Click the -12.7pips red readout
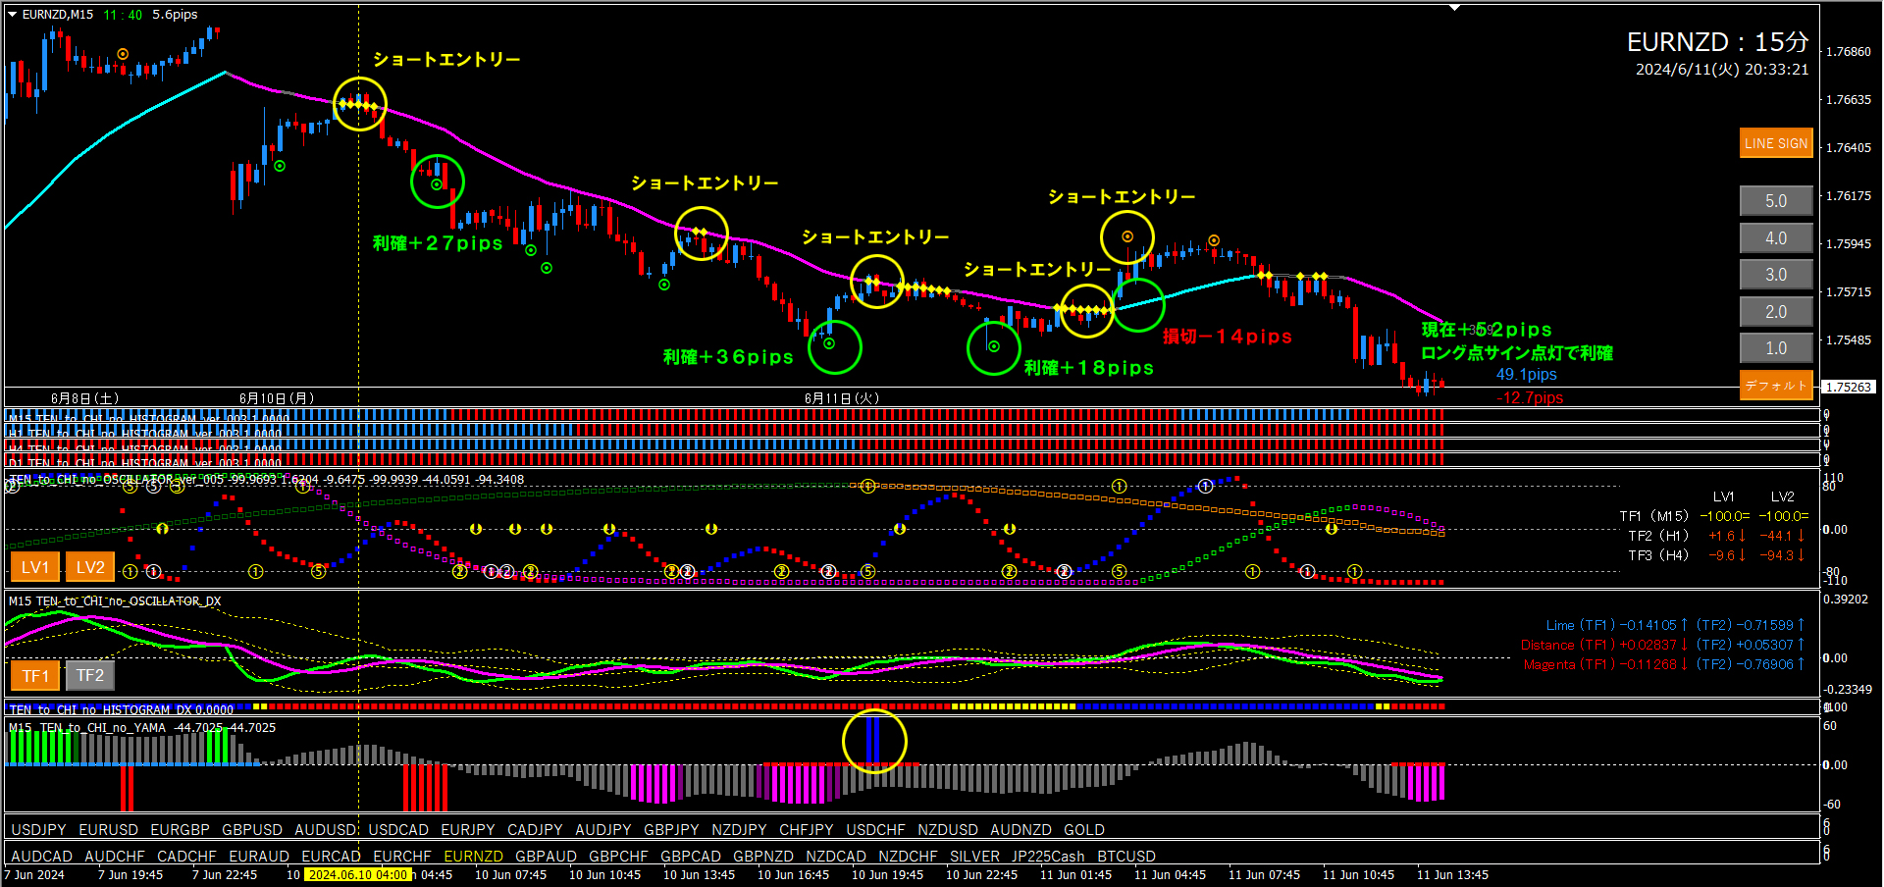This screenshot has height=887, width=1884. click(x=1530, y=397)
